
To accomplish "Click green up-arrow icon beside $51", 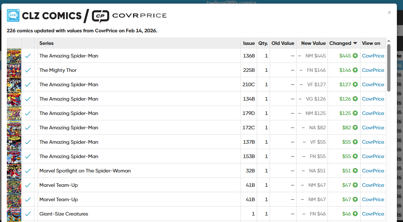I will tap(355, 171).
